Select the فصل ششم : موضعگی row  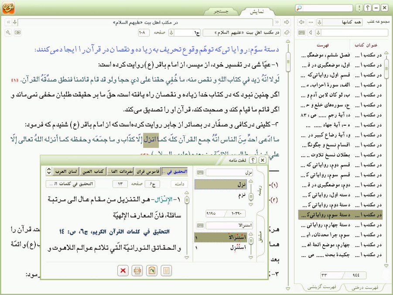[340, 55]
